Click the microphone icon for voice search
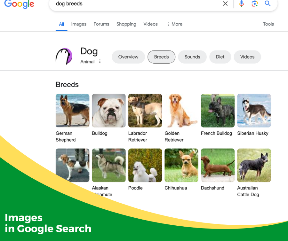This screenshot has height=241, width=288. coord(242,4)
